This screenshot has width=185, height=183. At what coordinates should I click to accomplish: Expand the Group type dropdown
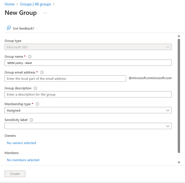coord(88,47)
